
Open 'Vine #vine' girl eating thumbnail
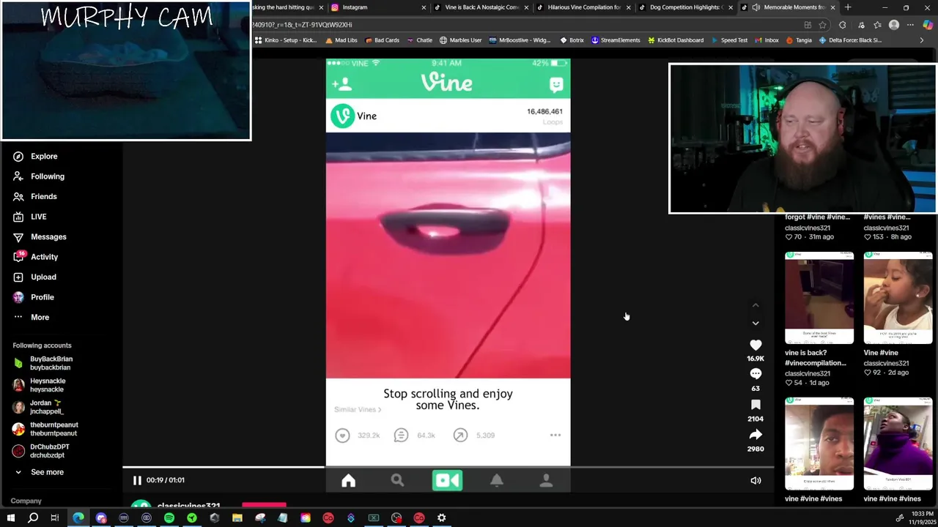898,297
